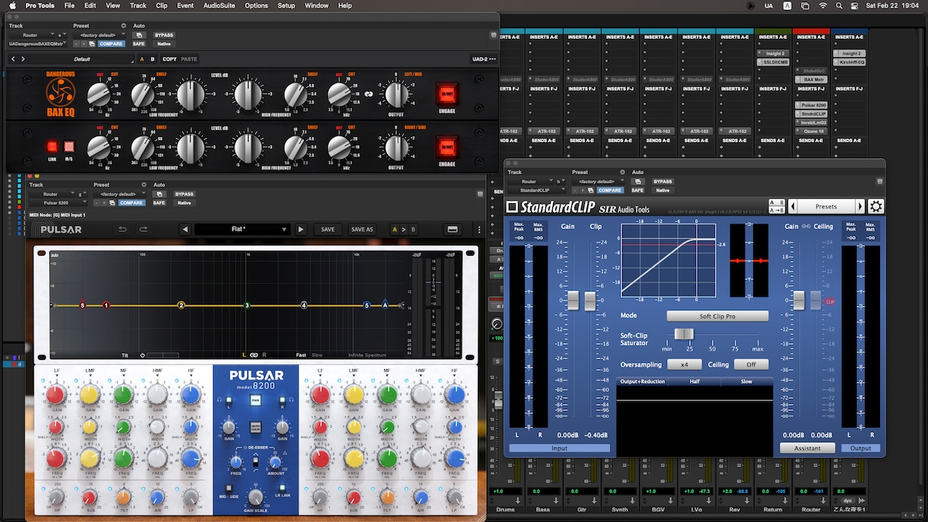The height and width of the screenshot is (522, 928).
Task: Open the x4 Oversampling dropdown
Action: 685,364
